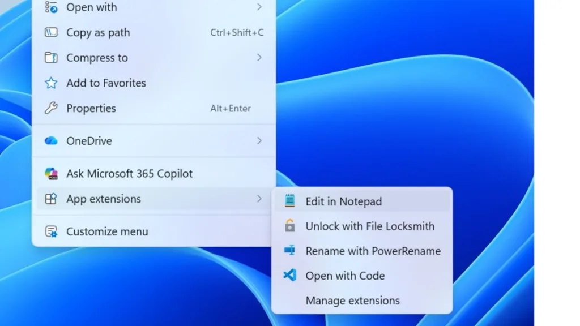Screen dimensions: 580x326
Task: Click the App extensions grid icon
Action: 51,199
